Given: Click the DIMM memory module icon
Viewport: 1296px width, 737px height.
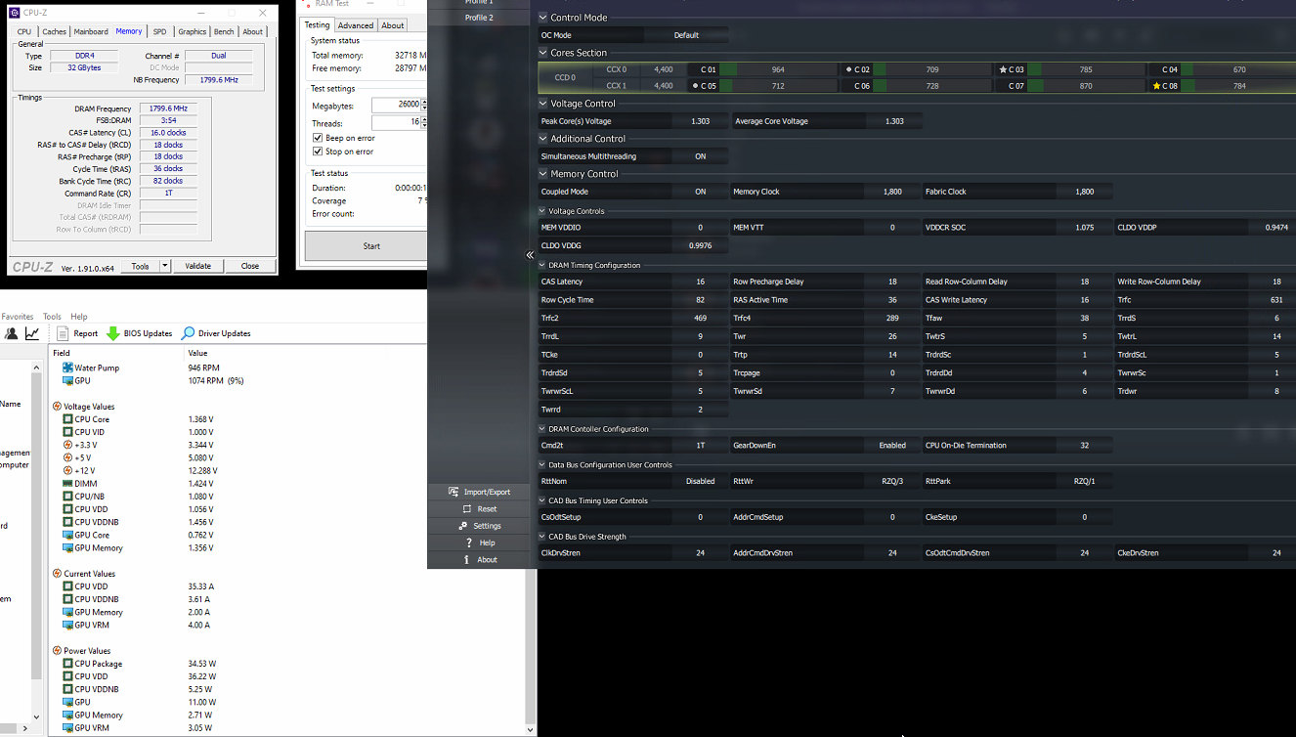Looking at the screenshot, I should pyautogui.click(x=67, y=483).
